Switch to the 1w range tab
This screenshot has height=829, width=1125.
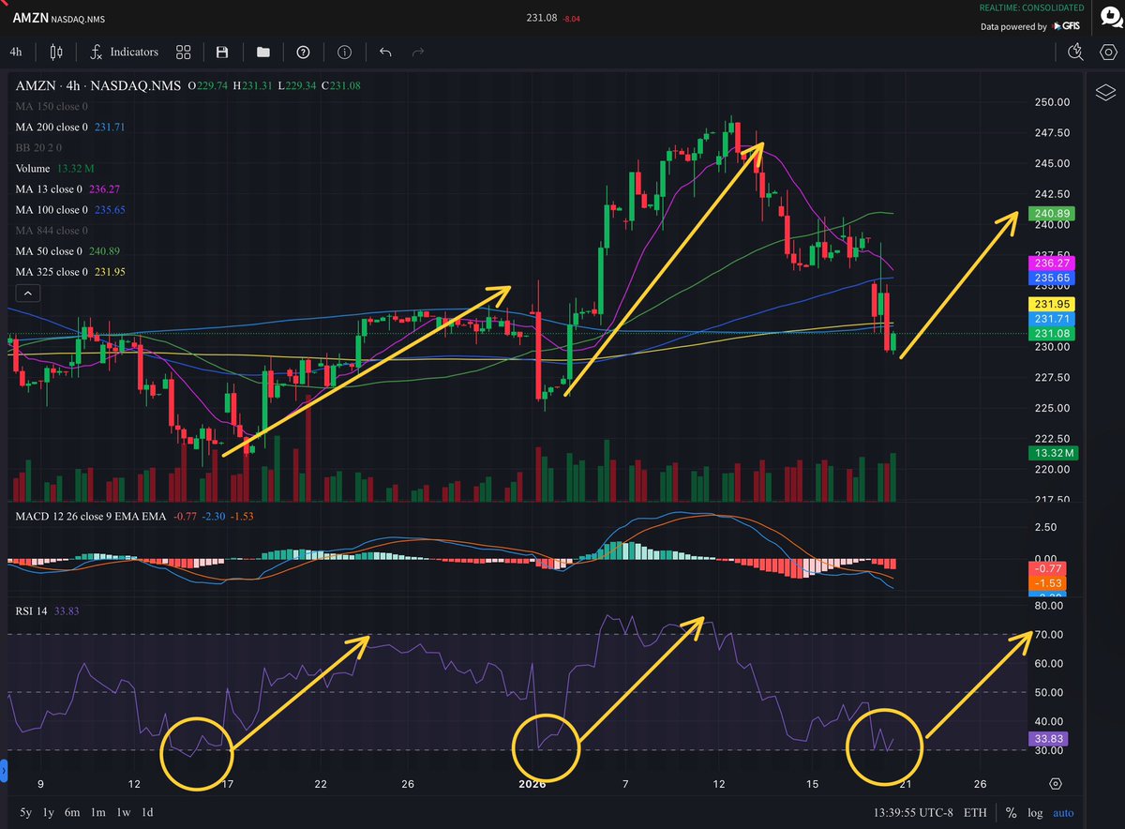(123, 812)
